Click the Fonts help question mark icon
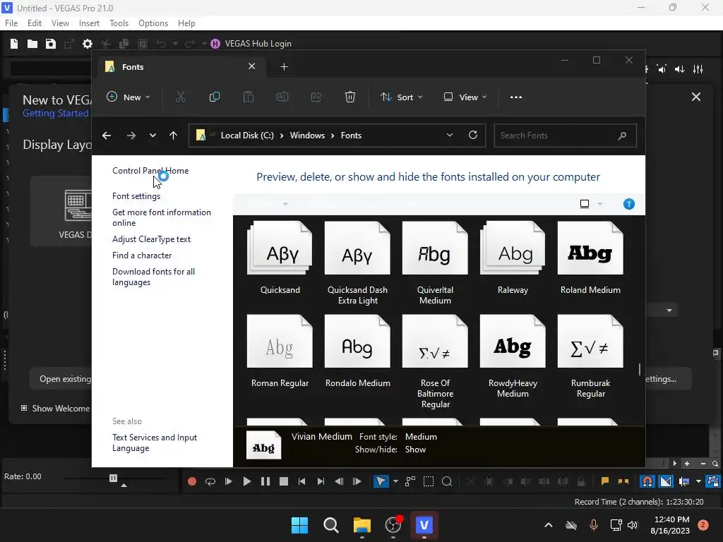 [629, 204]
